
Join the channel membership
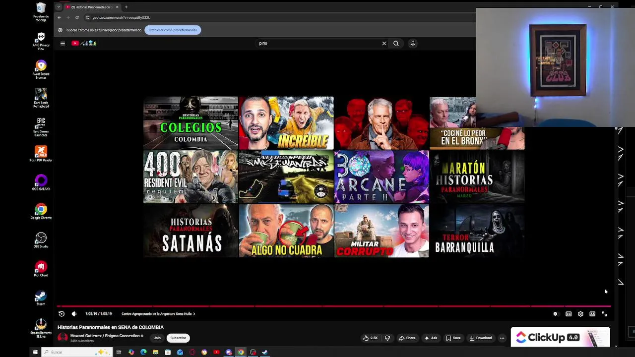click(157, 338)
